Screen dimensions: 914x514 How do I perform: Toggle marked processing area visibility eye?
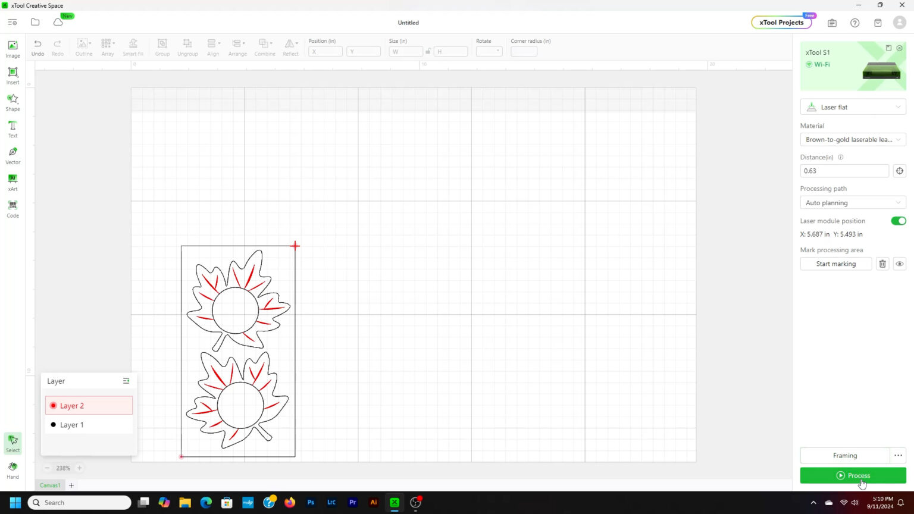pyautogui.click(x=899, y=264)
